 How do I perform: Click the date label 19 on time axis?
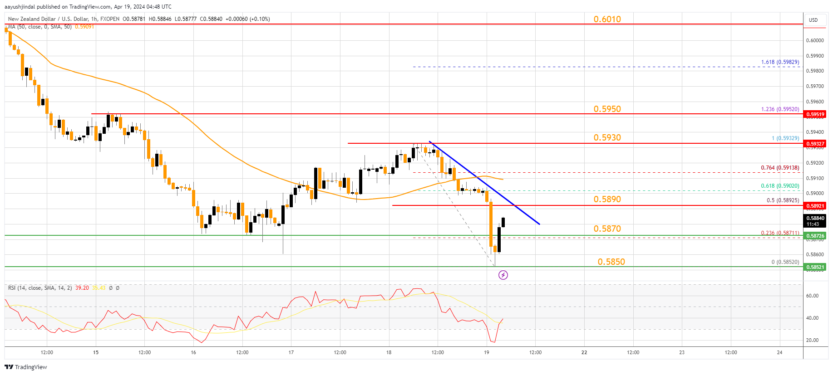pyautogui.click(x=487, y=352)
